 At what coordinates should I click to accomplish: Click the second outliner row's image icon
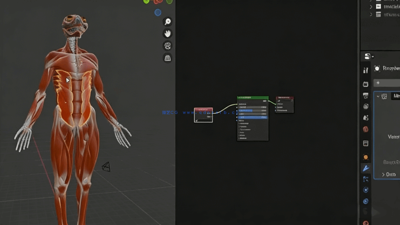(x=379, y=7)
